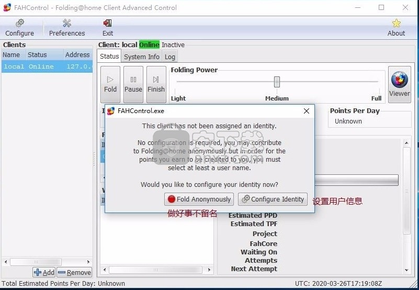Viewport: 419px width, 290px height.
Task: Choose Configure Identity in the dialog
Action: pos(273,199)
